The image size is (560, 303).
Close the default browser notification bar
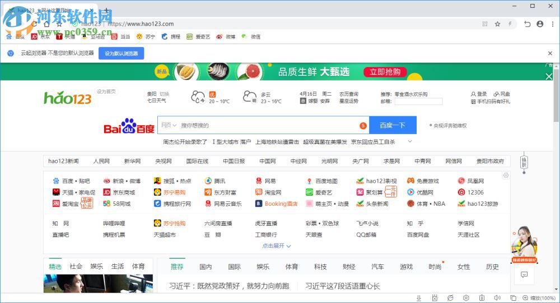click(x=550, y=54)
